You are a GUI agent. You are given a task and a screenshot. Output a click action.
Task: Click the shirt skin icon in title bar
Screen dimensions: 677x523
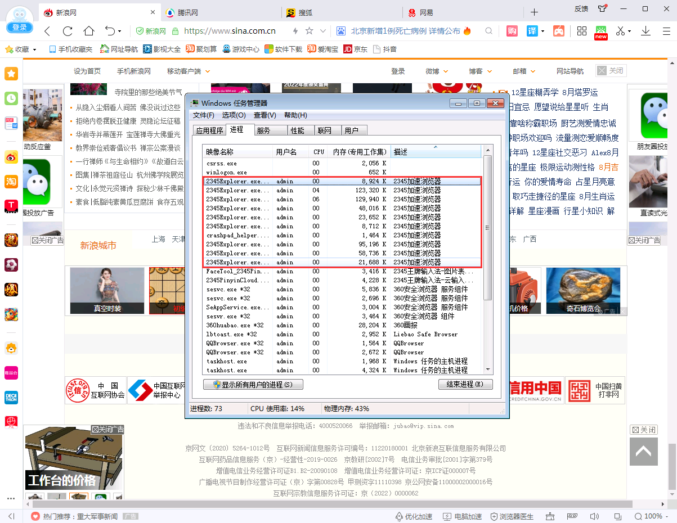coord(603,8)
